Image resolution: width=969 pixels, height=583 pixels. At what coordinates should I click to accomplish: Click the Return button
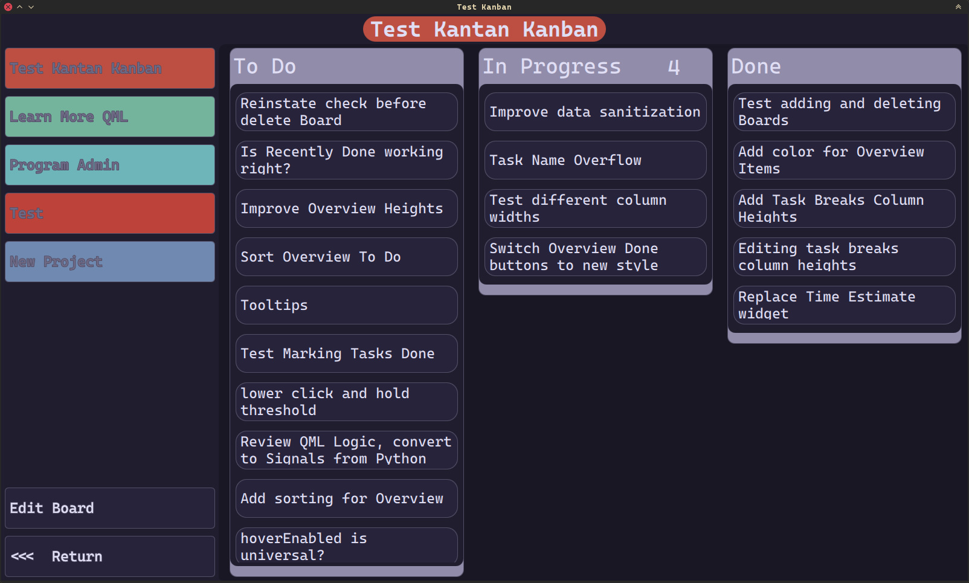tap(109, 556)
